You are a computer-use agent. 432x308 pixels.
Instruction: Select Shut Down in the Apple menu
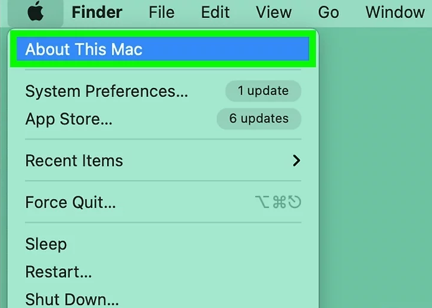(x=163, y=299)
